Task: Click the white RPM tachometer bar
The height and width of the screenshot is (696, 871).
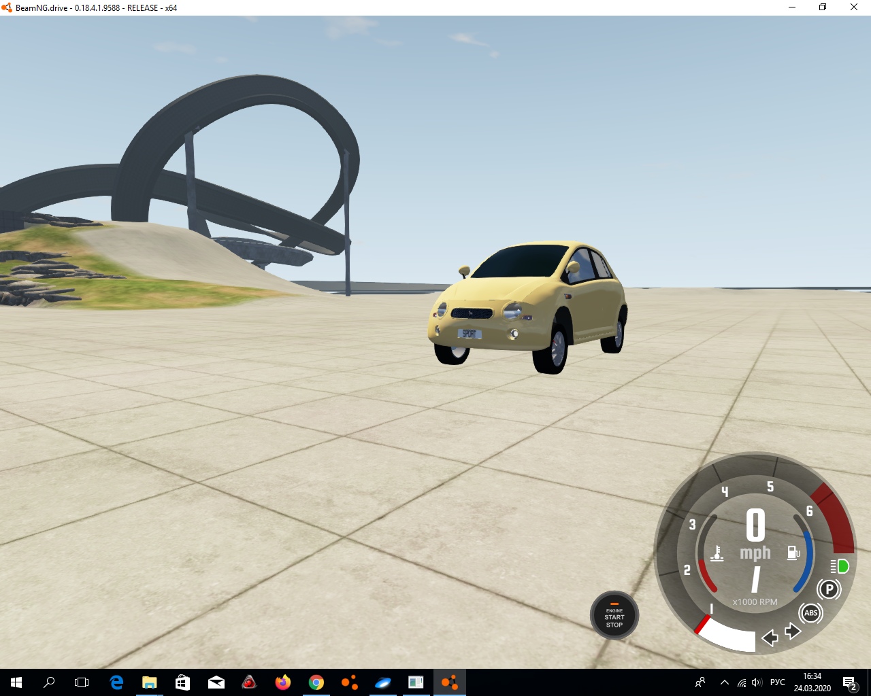Action: (x=727, y=635)
